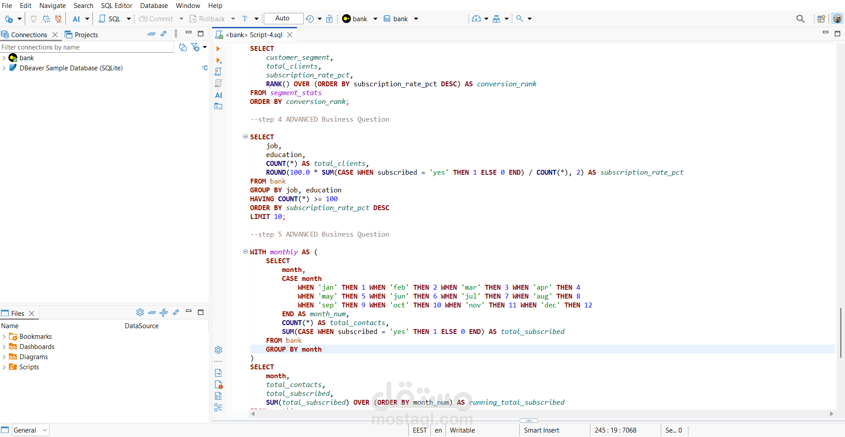Toggle Link with Editor in the Files panel
Viewport: 845px width, 437px height.
coord(176,312)
